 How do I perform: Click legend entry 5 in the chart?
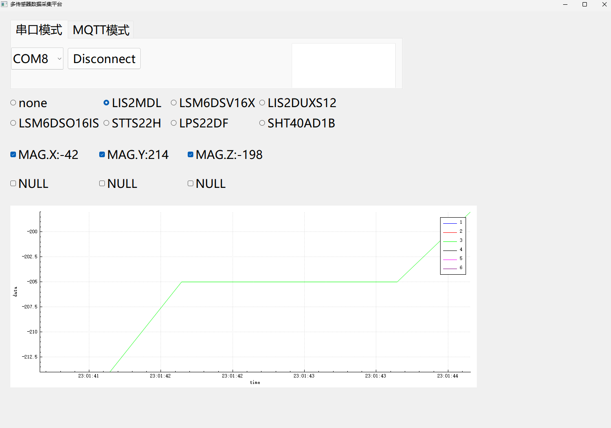[453, 259]
